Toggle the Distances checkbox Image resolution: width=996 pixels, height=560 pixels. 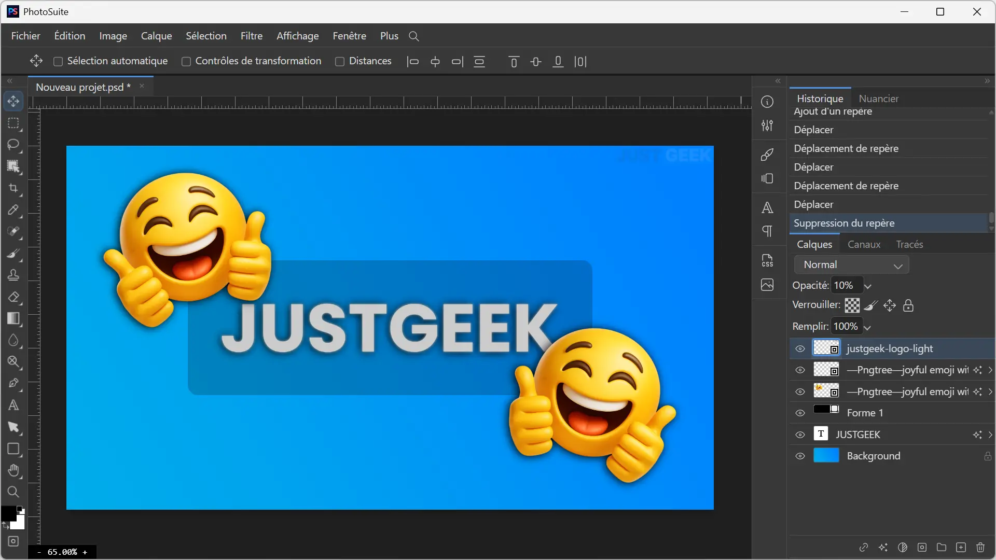[x=340, y=62]
